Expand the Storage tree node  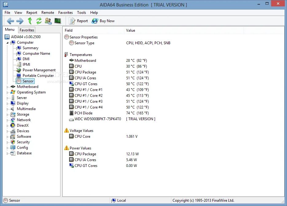click(x=7, y=115)
